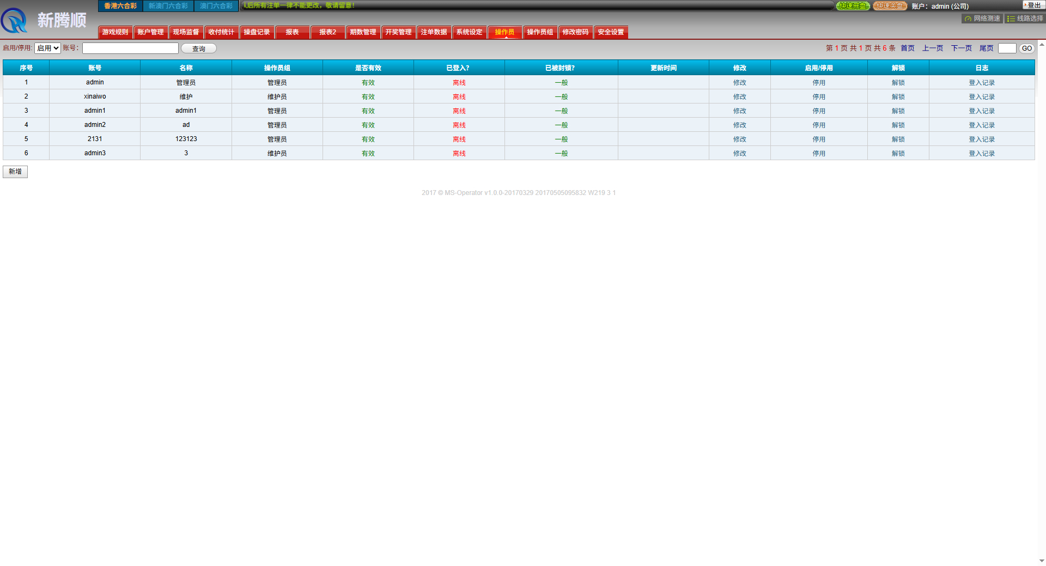
Task: Click the 新增 add button
Action: 15,172
